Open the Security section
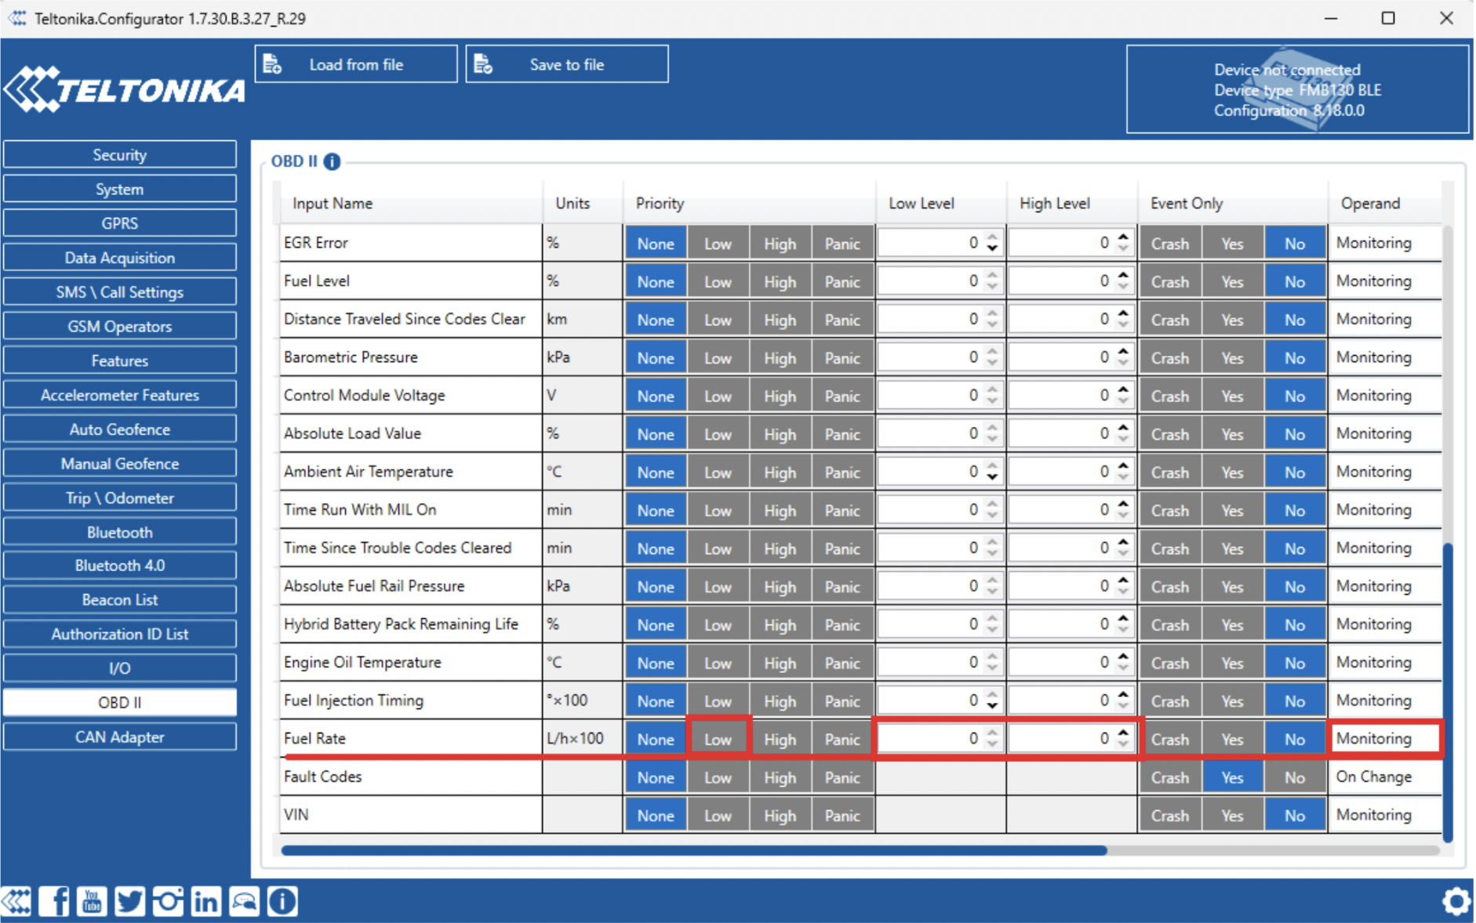This screenshot has width=1476, height=923. [x=119, y=154]
